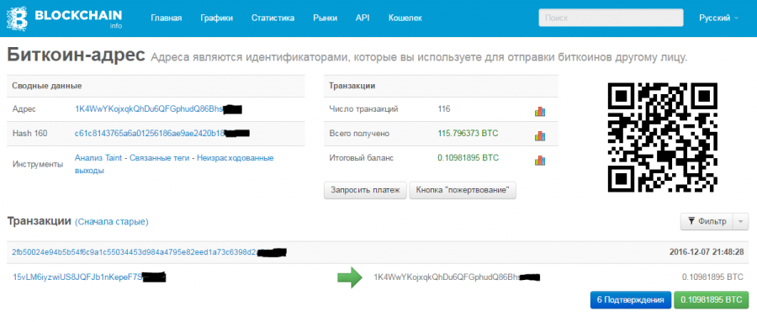This screenshot has height=322, width=757.
Task: Open the arrow next to Фильтр
Action: 741,222
